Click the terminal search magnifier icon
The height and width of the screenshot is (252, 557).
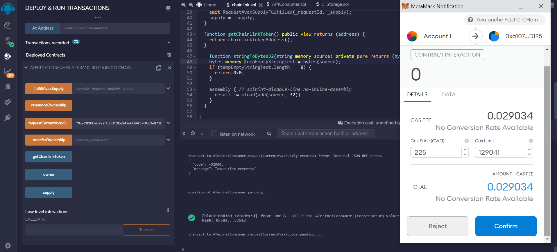pos(269,134)
